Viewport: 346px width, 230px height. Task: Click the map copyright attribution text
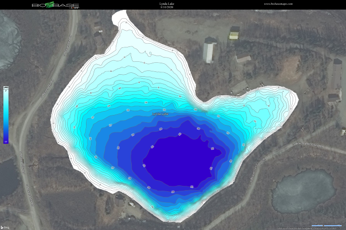309,229
